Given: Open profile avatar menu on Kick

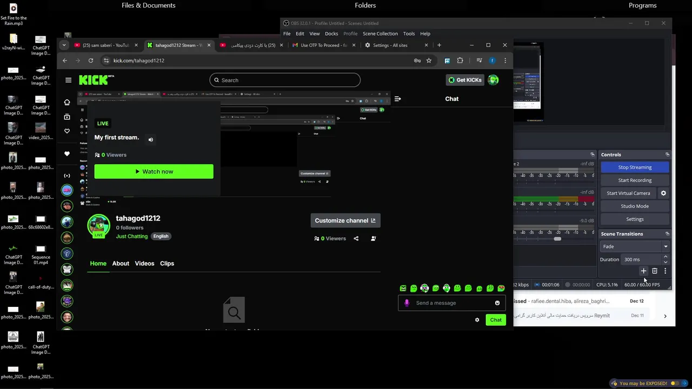Looking at the screenshot, I should pyautogui.click(x=493, y=80).
